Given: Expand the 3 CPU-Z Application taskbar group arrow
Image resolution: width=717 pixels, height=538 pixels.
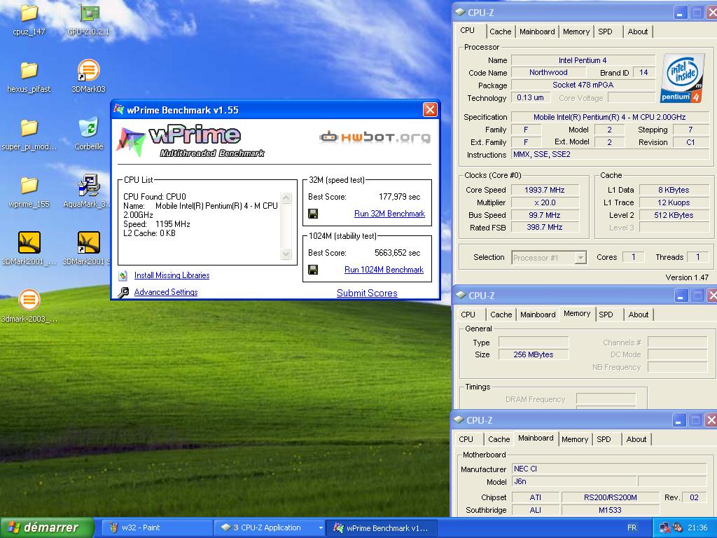Looking at the screenshot, I should (x=321, y=528).
